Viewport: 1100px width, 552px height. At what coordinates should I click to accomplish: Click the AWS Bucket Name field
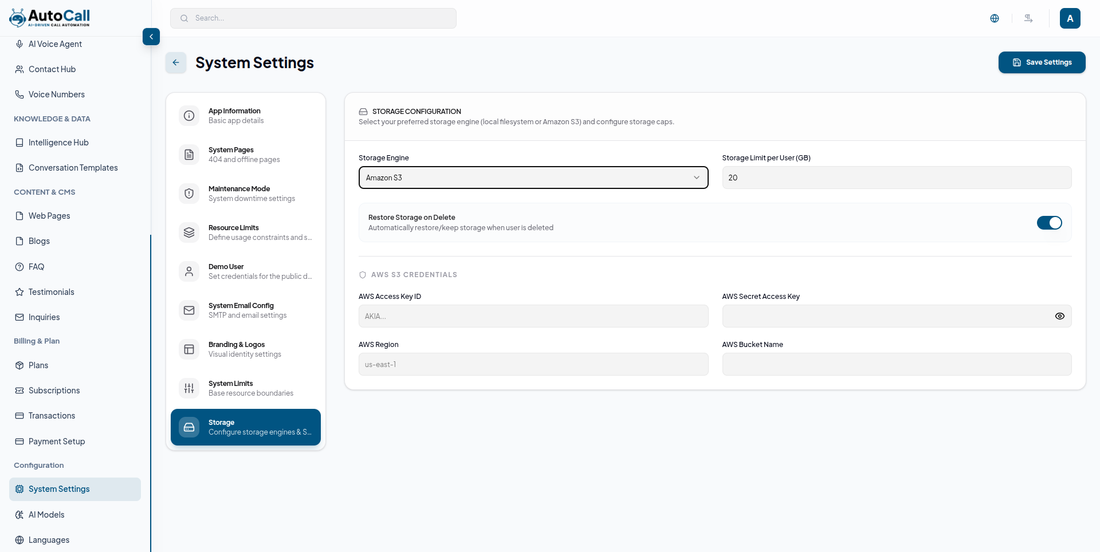(897, 364)
